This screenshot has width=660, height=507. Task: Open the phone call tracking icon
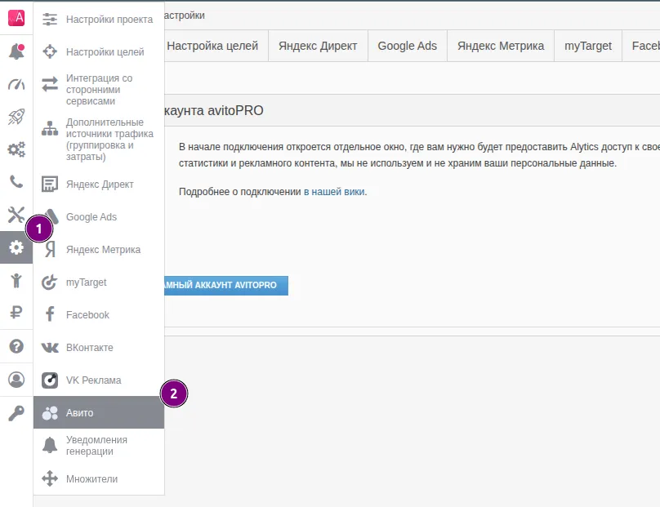click(x=16, y=182)
